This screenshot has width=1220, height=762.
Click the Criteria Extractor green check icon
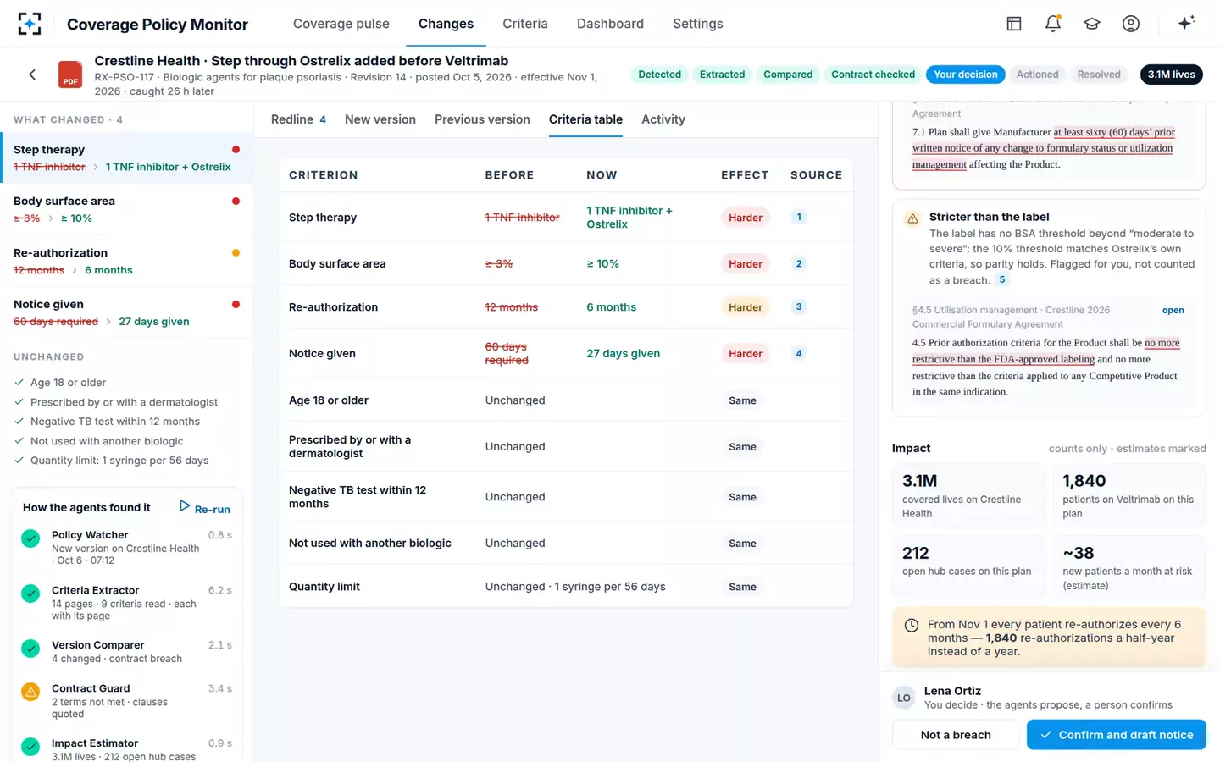pos(30,594)
